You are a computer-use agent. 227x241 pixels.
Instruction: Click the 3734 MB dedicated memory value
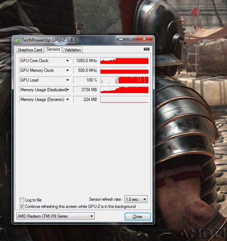[86, 89]
